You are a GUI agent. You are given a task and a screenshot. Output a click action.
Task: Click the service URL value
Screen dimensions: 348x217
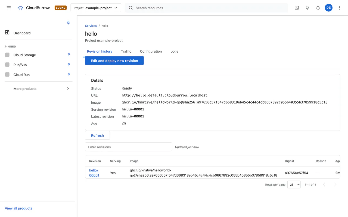point(164,95)
